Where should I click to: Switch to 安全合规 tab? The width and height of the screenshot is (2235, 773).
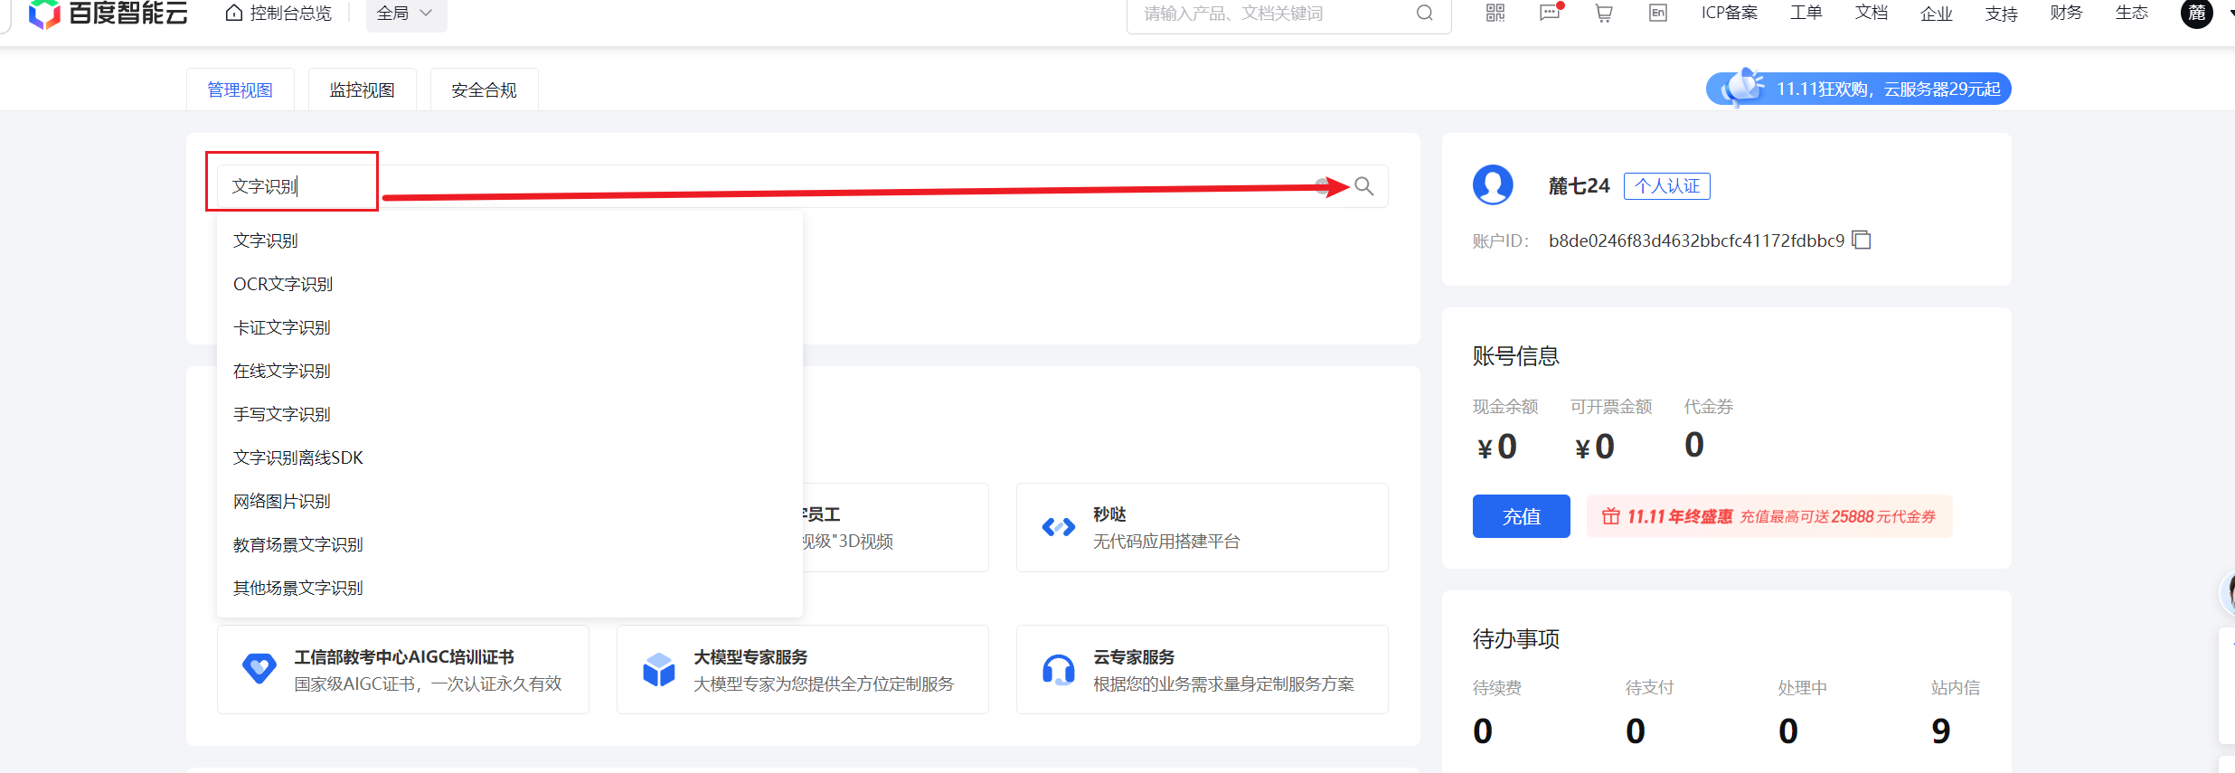485,90
